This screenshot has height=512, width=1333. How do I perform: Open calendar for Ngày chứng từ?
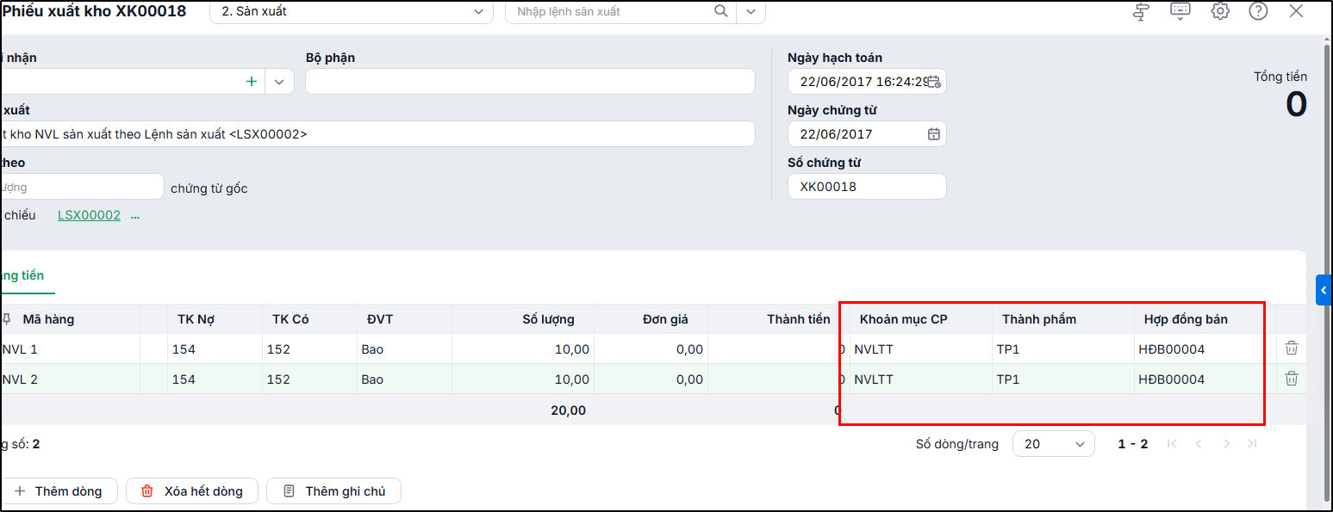(x=933, y=134)
